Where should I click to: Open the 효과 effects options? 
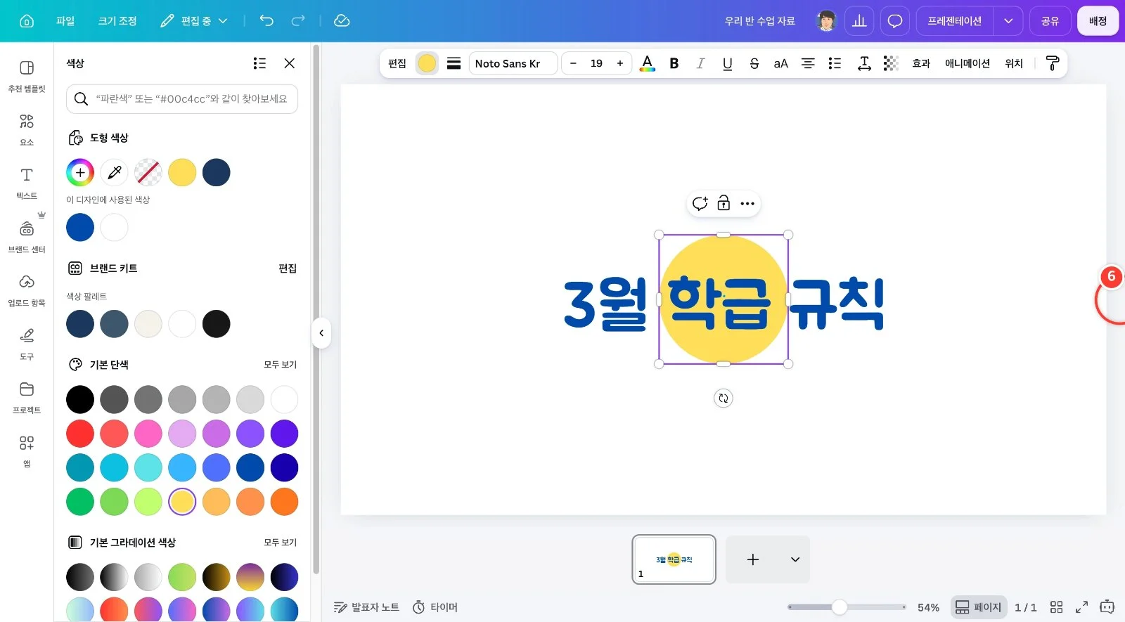[921, 63]
